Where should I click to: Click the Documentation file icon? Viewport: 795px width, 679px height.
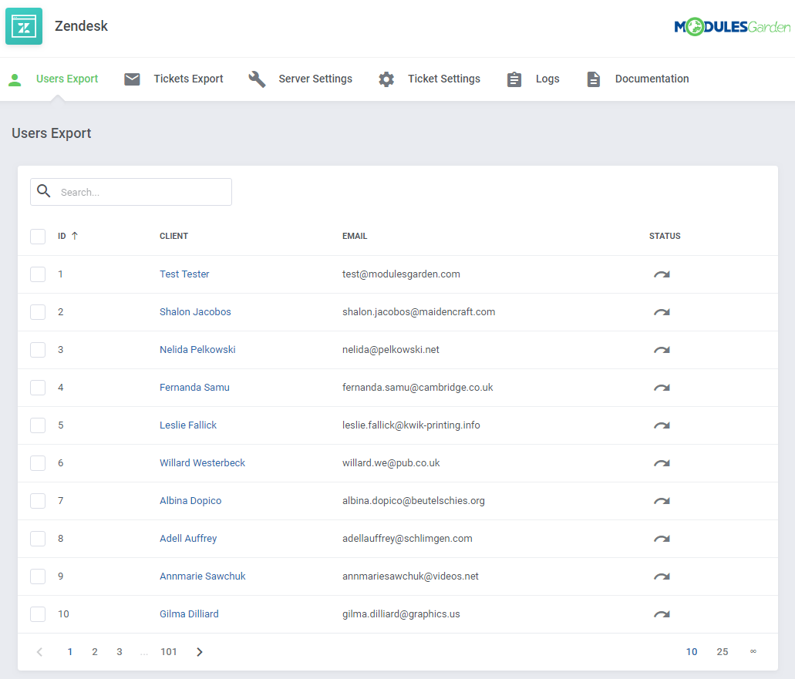click(x=593, y=79)
